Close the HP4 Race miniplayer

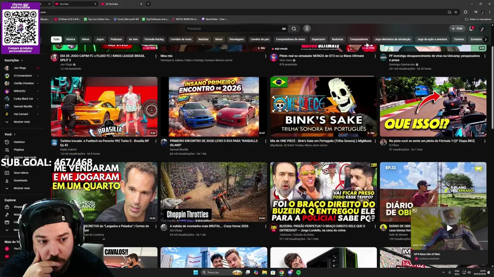[484, 211]
